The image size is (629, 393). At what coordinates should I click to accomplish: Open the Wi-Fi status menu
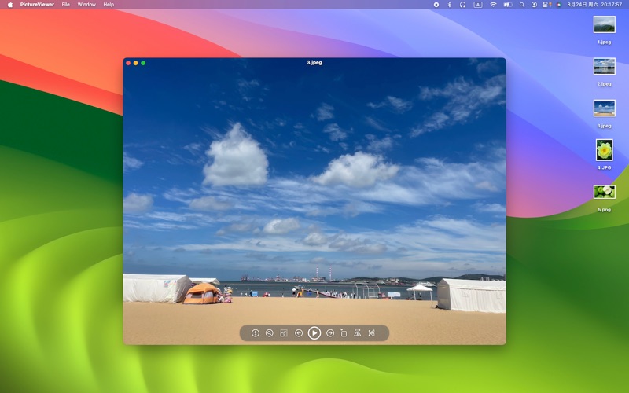[493, 4]
